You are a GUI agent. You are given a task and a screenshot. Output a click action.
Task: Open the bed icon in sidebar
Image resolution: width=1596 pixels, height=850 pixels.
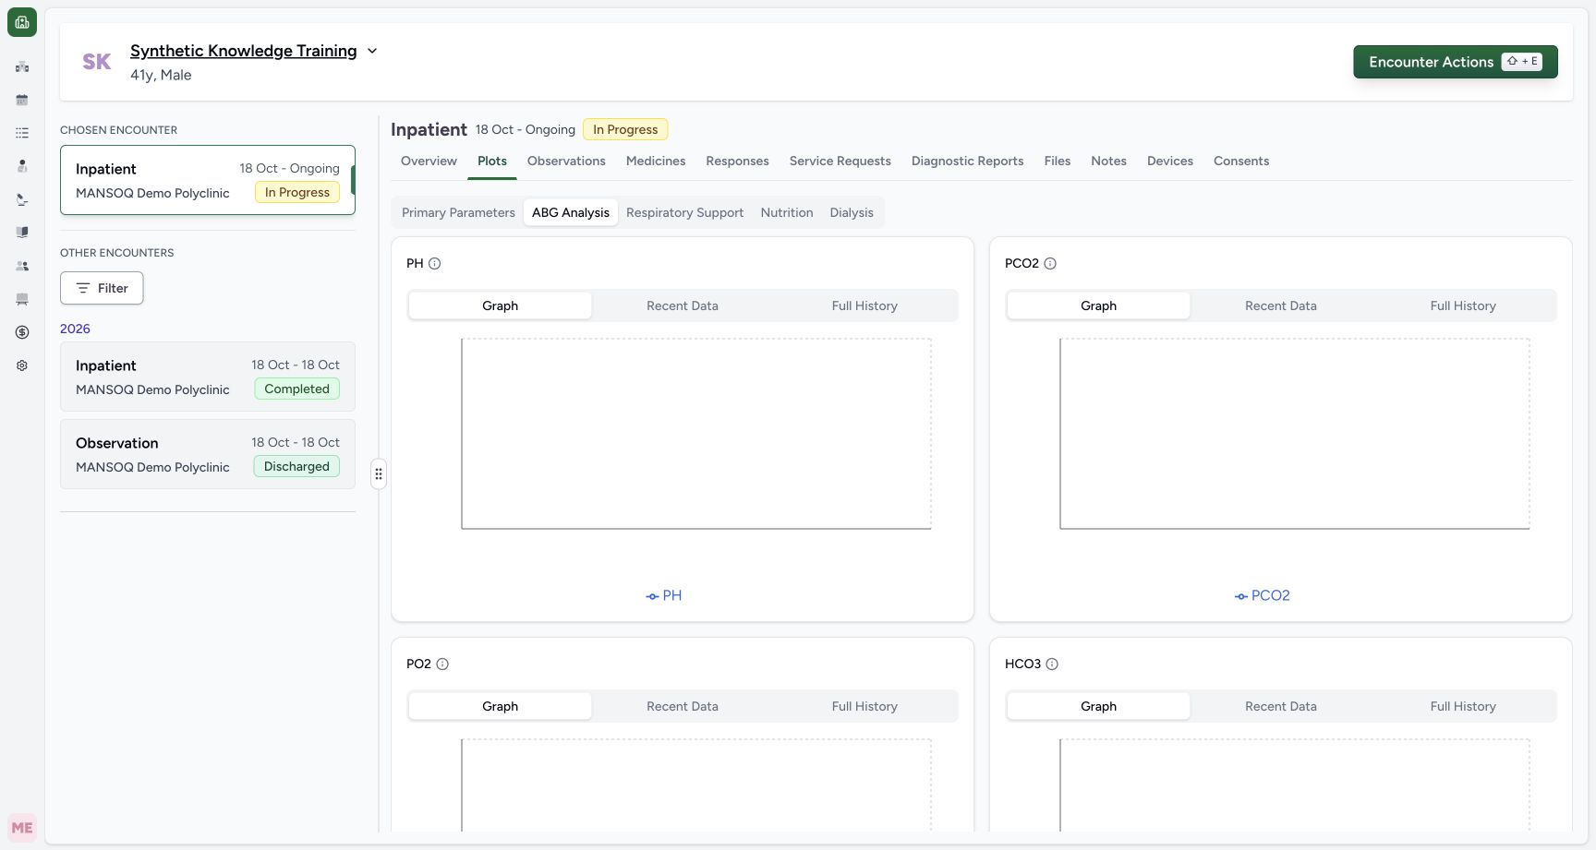tap(22, 299)
